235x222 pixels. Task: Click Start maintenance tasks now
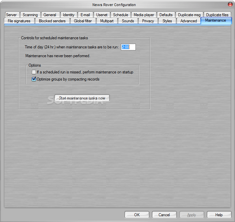point(82,98)
